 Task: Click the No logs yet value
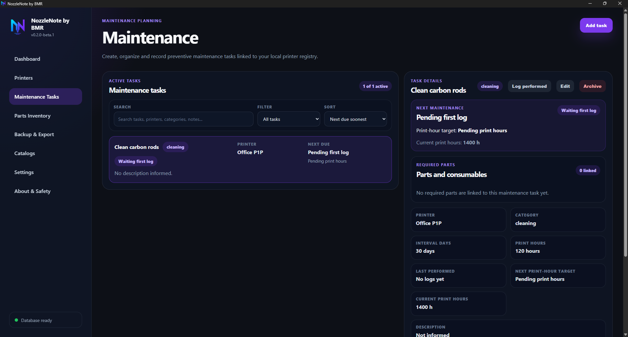click(x=430, y=279)
